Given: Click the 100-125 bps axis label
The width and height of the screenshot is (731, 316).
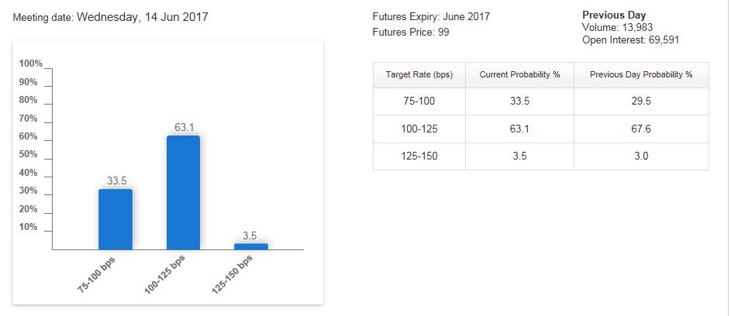Looking at the screenshot, I should (164, 275).
